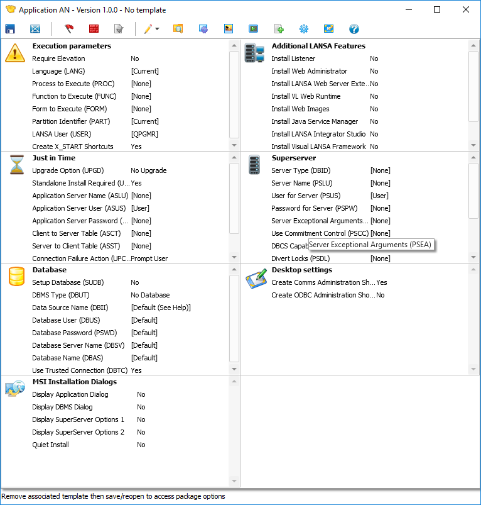Click the red brick wall firewall icon
Image resolution: width=481 pixels, height=505 pixels.
94,29
